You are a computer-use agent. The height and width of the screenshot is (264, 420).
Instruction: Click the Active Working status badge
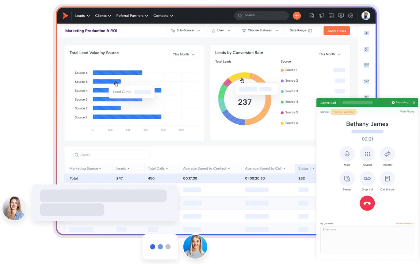[344, 112]
